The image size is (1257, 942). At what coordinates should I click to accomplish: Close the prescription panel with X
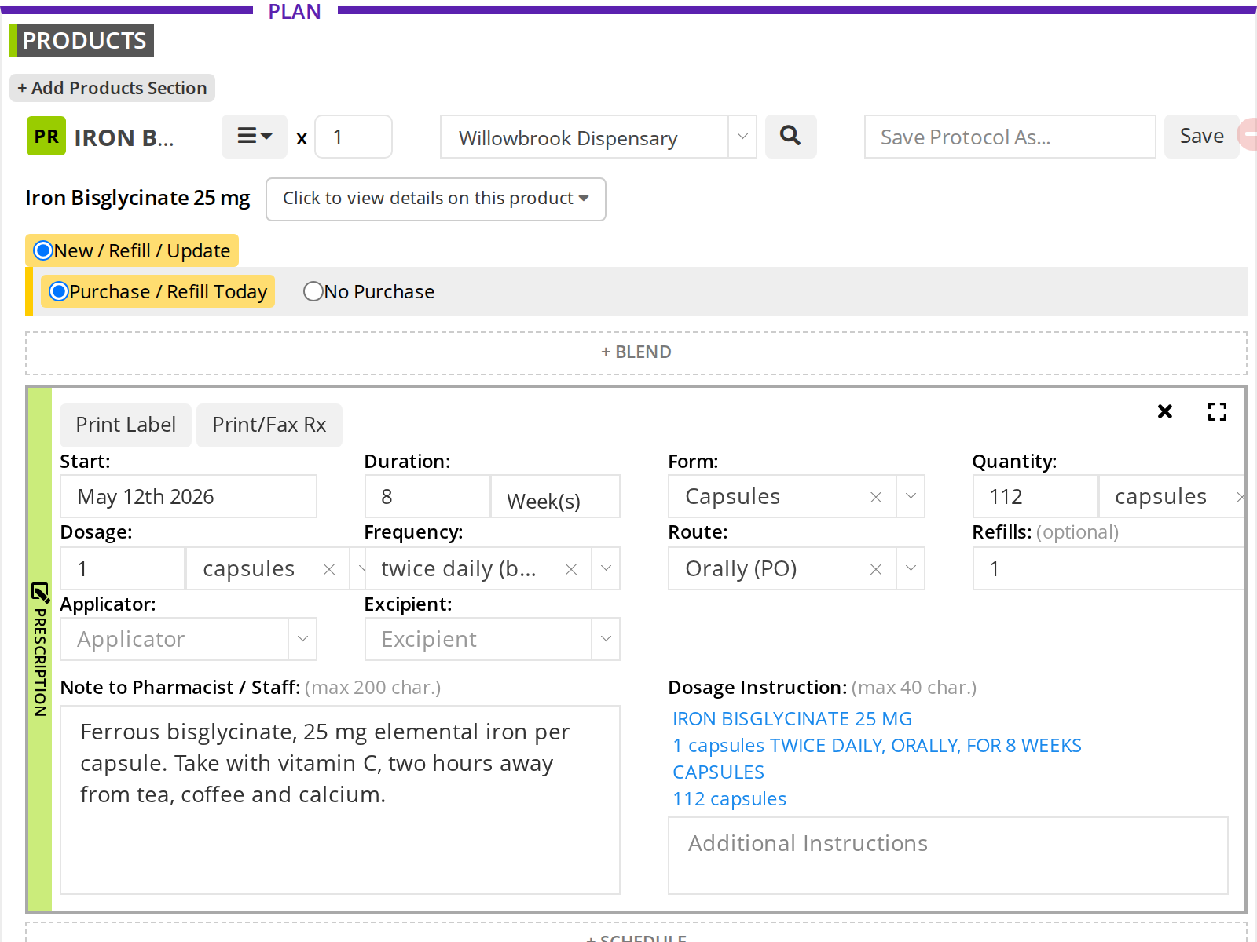pos(1165,411)
